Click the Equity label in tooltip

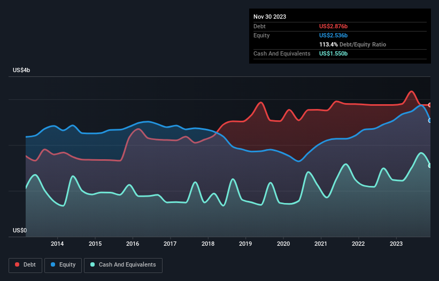(x=261, y=35)
